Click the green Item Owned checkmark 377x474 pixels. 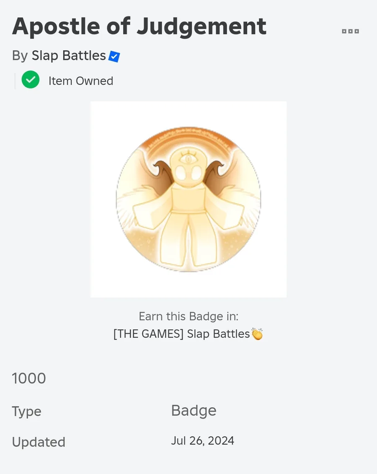point(31,80)
